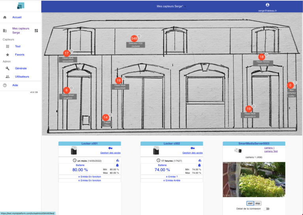Open Gestion des accès for Locker c002
303x215 pixels.
click(x=192, y=153)
